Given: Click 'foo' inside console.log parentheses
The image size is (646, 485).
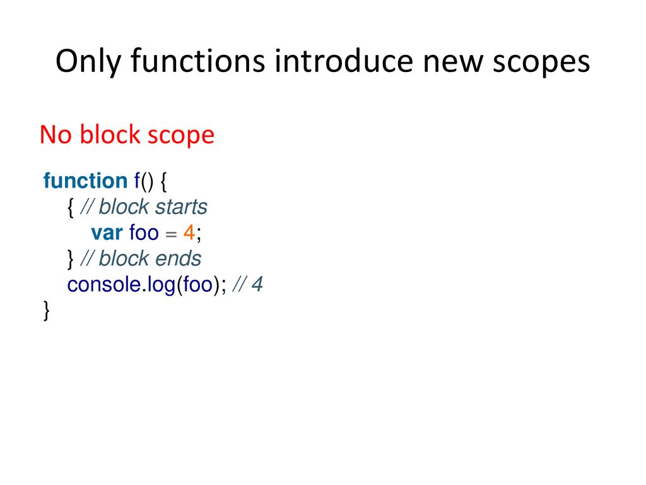Looking at the screenshot, I should [197, 285].
